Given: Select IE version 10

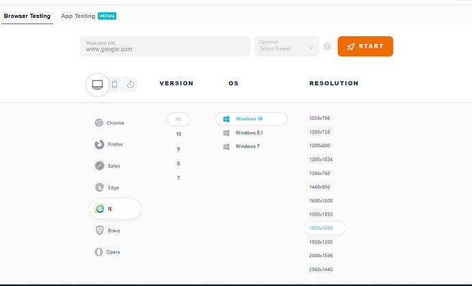Looking at the screenshot, I should click(179, 134).
